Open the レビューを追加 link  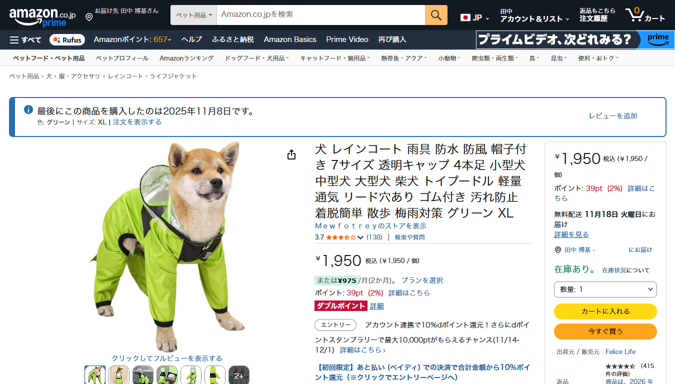tap(613, 116)
